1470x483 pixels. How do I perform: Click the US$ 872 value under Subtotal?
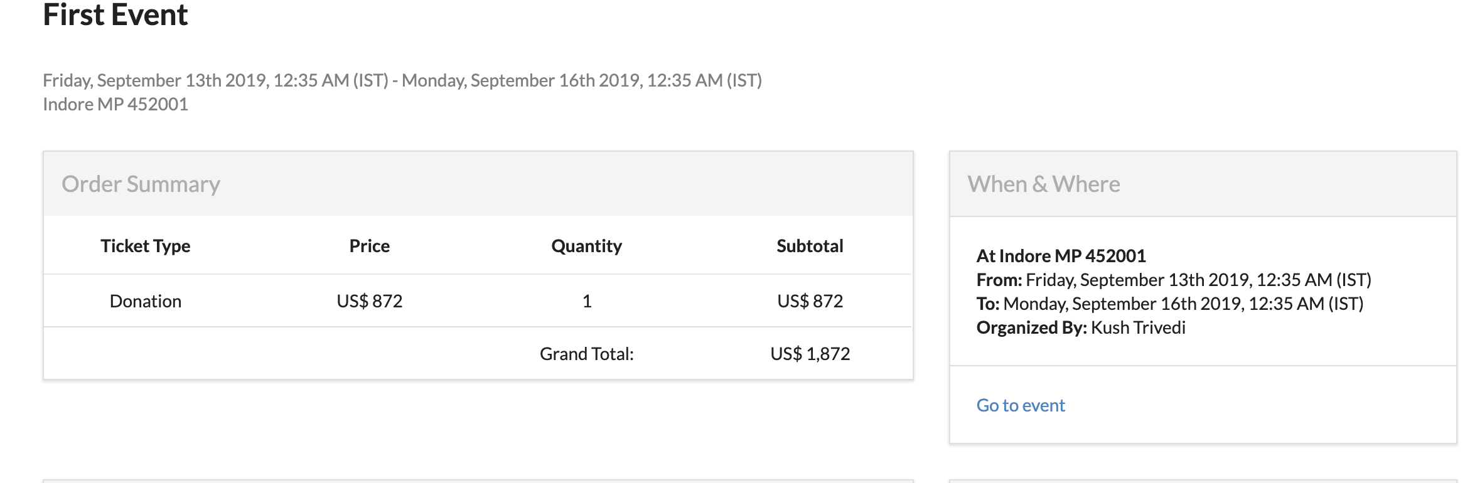pos(810,302)
